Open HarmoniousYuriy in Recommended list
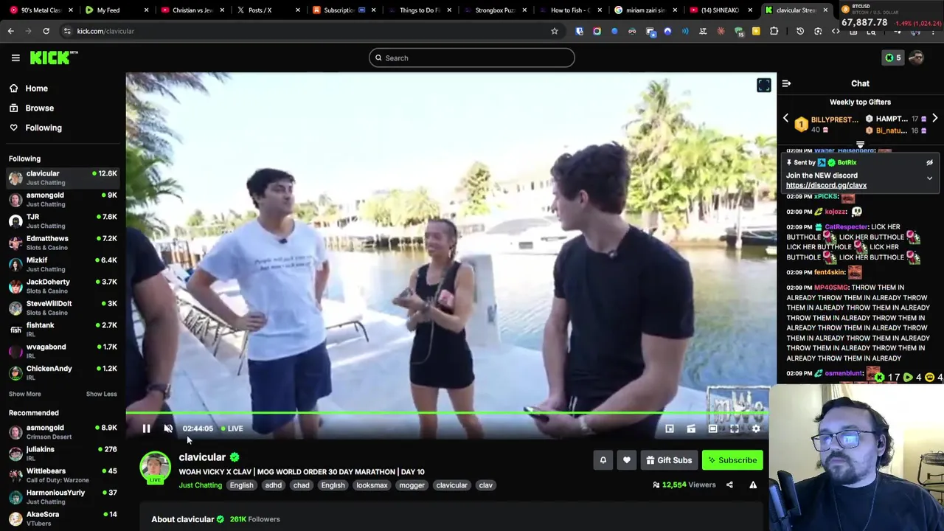The image size is (944, 531). click(x=63, y=497)
